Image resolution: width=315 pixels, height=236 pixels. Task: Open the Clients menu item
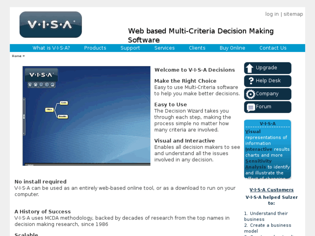coord(197,48)
